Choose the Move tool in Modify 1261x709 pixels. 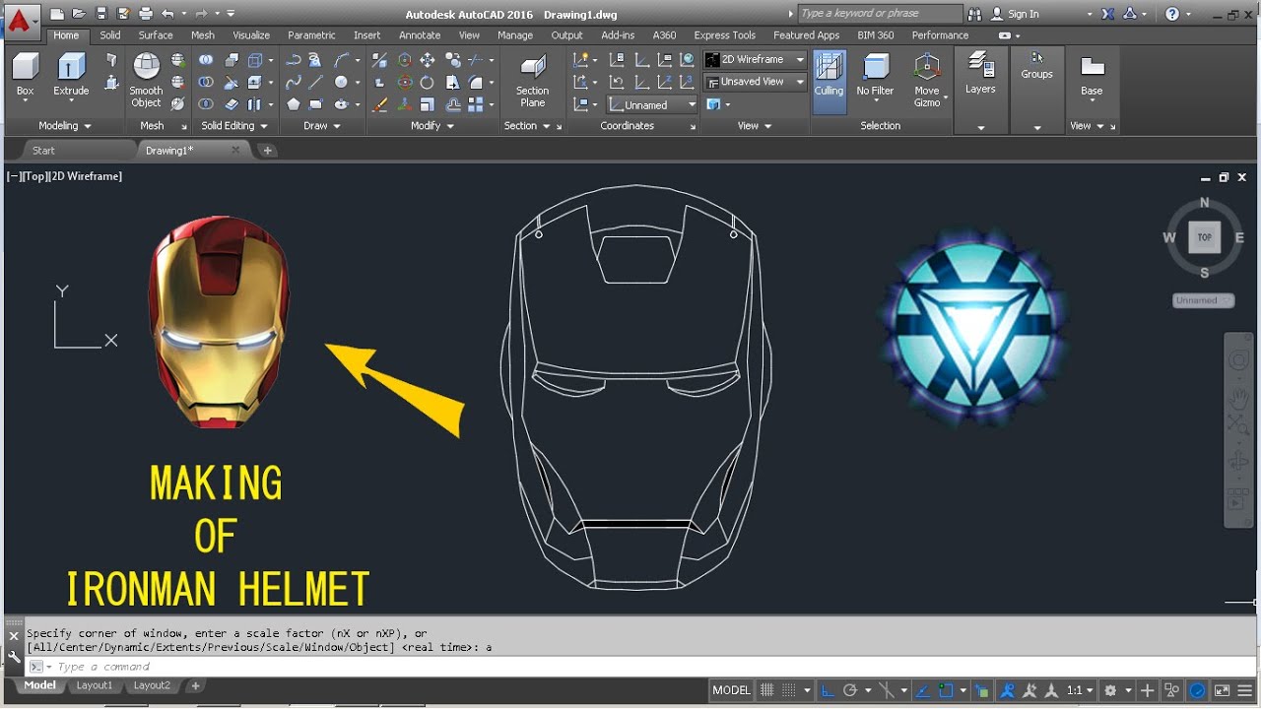coord(428,60)
